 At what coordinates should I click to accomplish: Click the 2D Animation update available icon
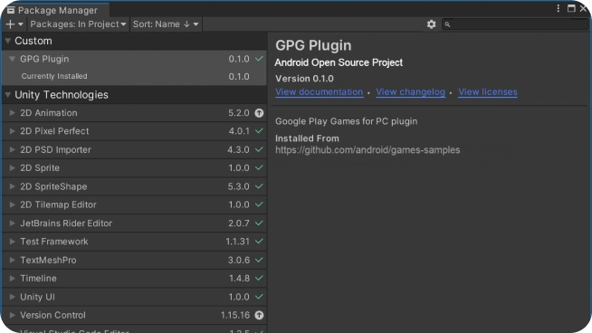[x=259, y=113]
